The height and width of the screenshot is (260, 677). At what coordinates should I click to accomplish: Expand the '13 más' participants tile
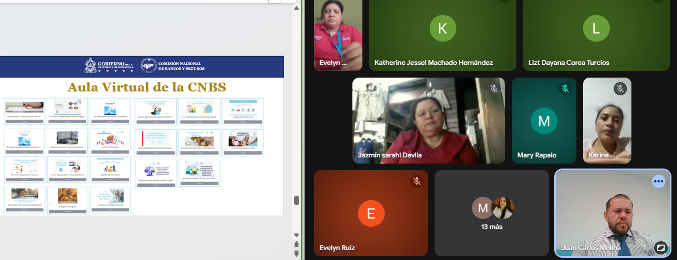tap(492, 213)
